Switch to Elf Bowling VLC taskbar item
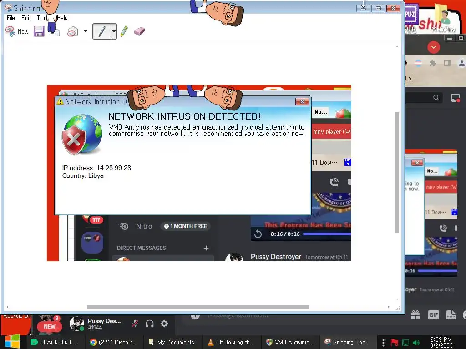Image resolution: width=466 pixels, height=349 pixels. (231, 342)
